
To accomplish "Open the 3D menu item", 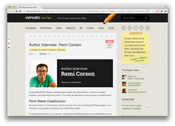I will coord(81,28).
